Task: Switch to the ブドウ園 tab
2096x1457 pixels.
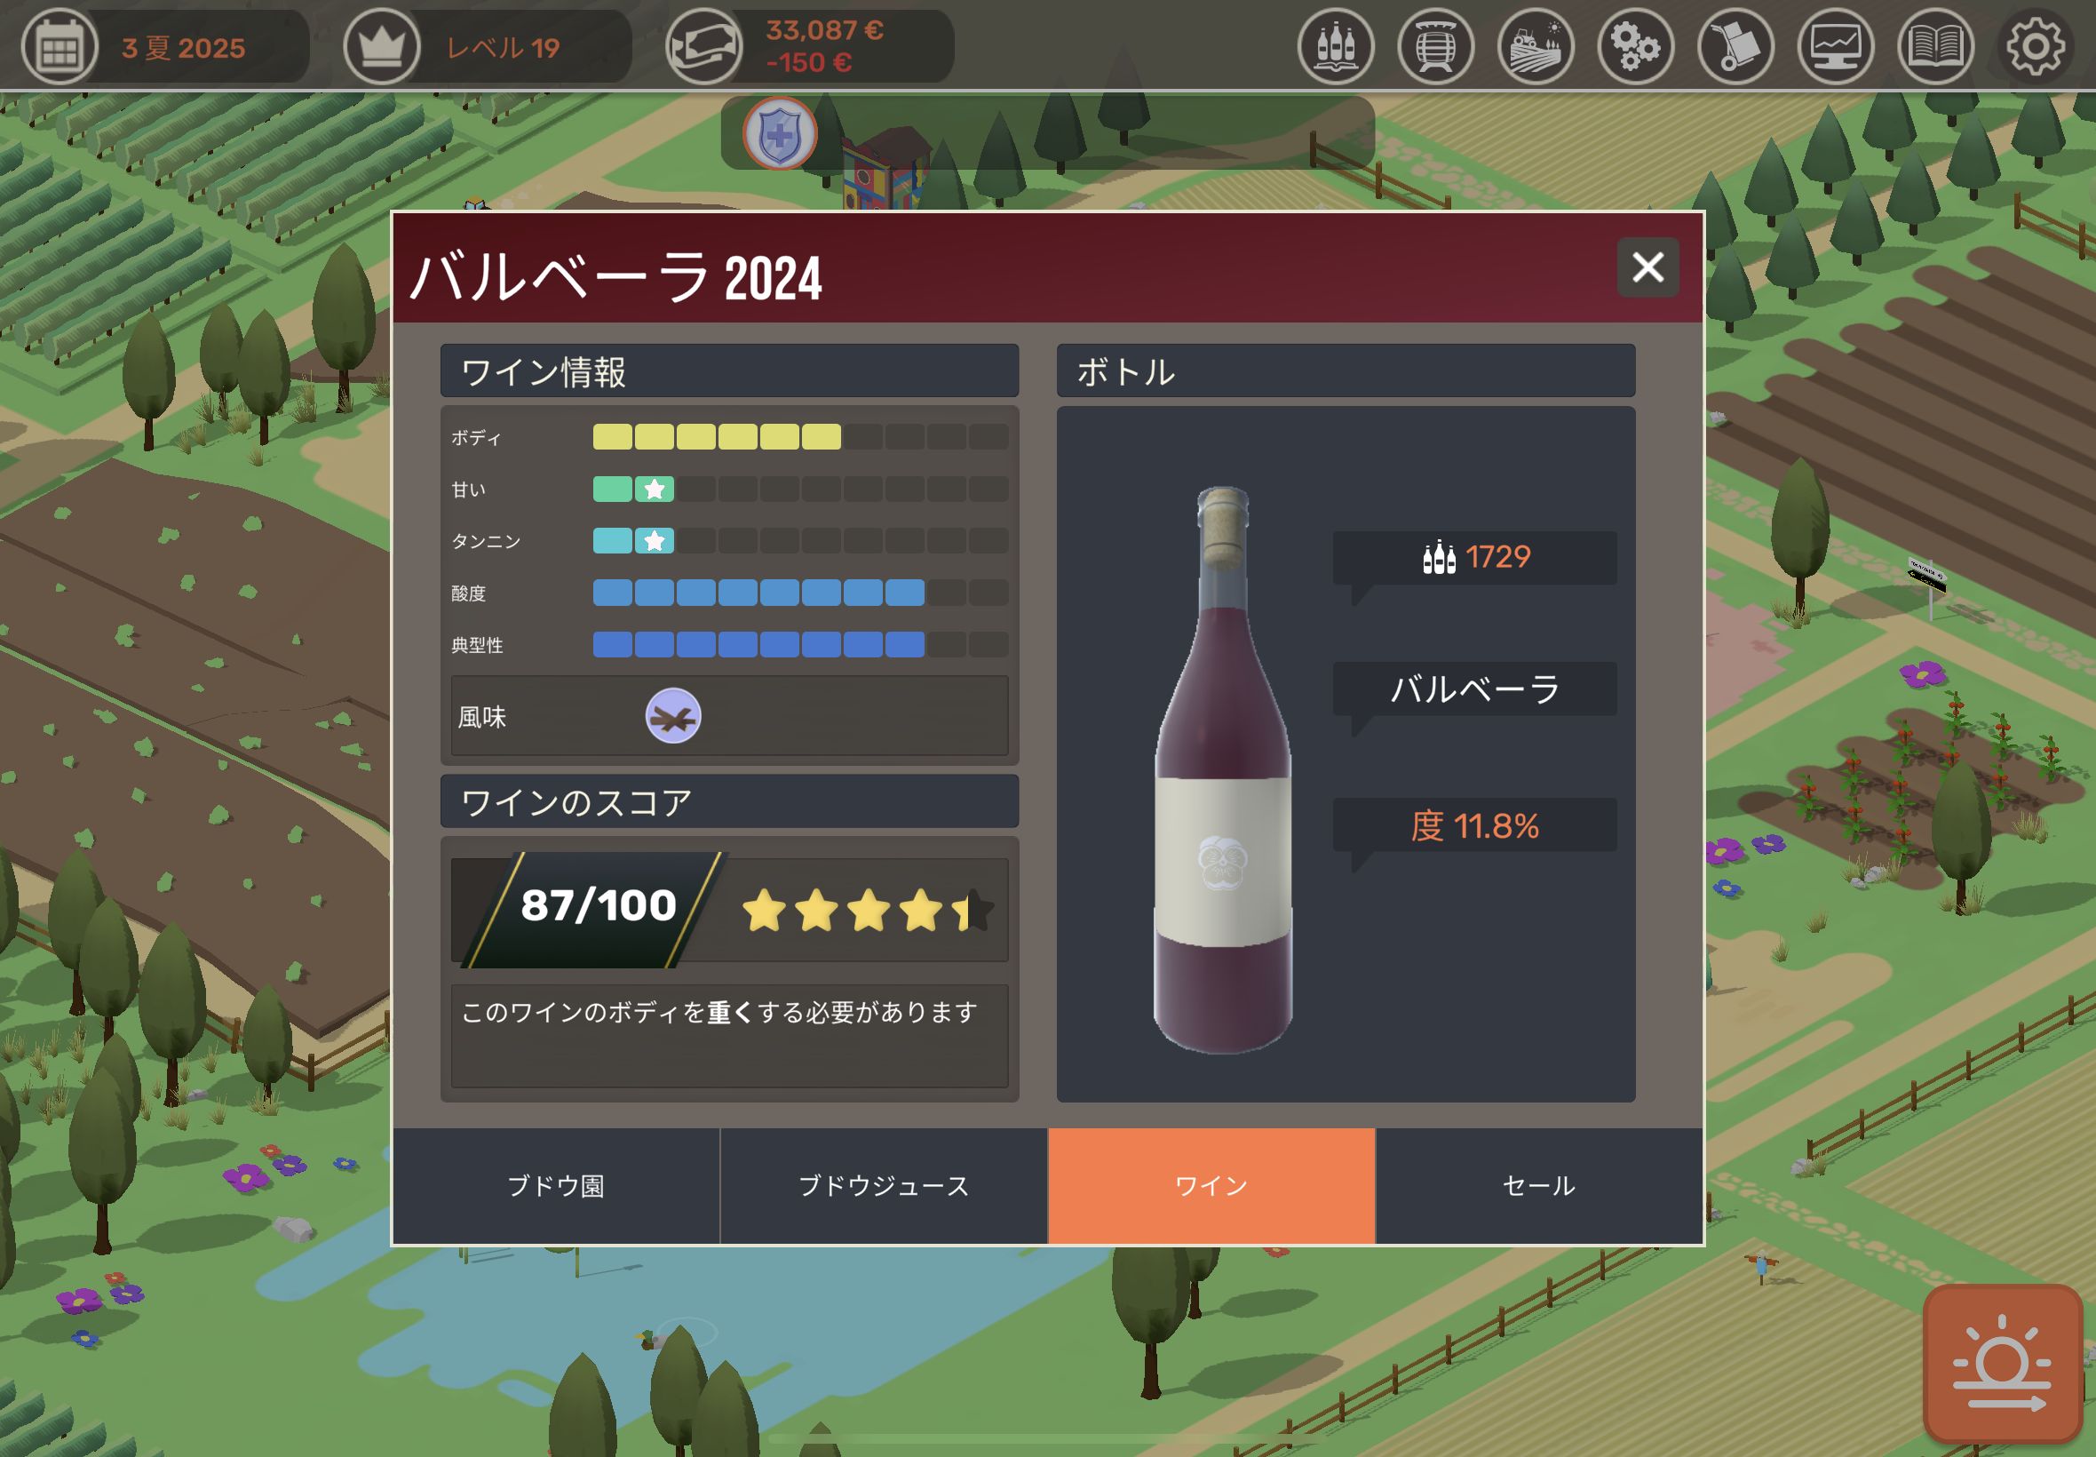Action: coord(556,1185)
